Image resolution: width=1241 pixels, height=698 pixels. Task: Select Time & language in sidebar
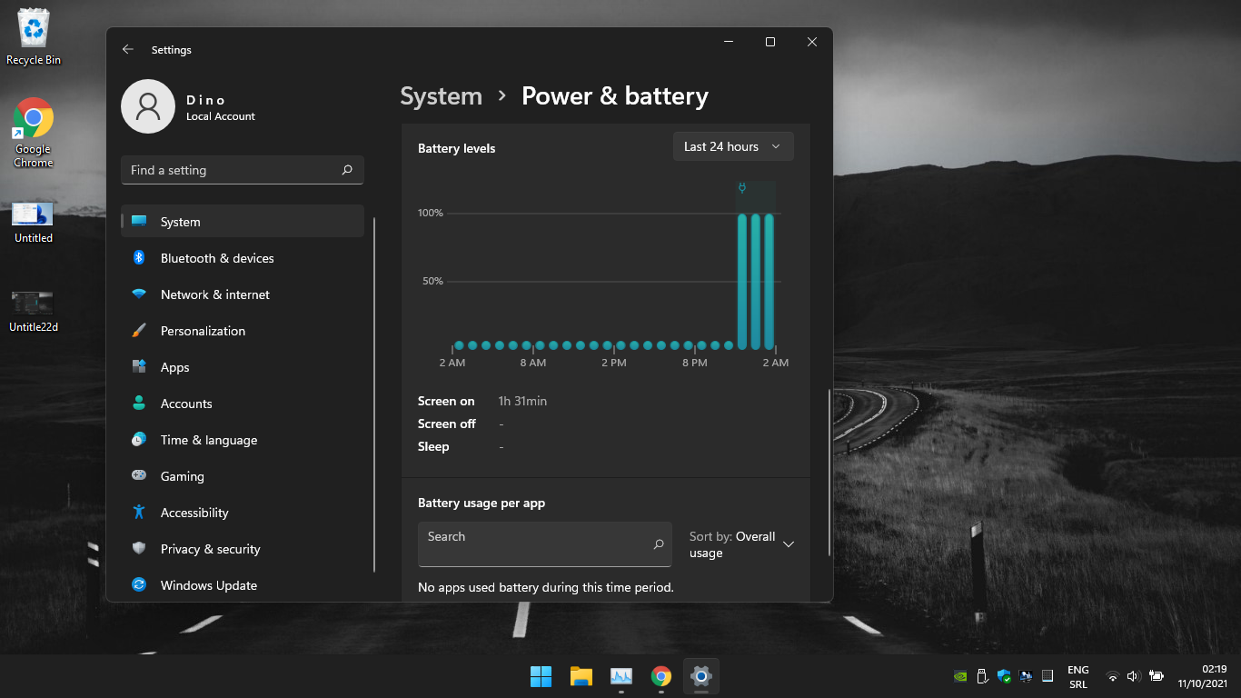208,440
